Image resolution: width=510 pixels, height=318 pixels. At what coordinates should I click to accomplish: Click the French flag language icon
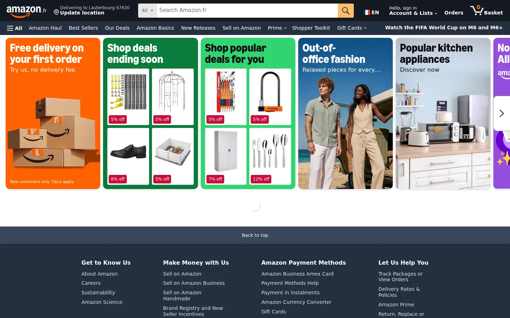coord(367,12)
